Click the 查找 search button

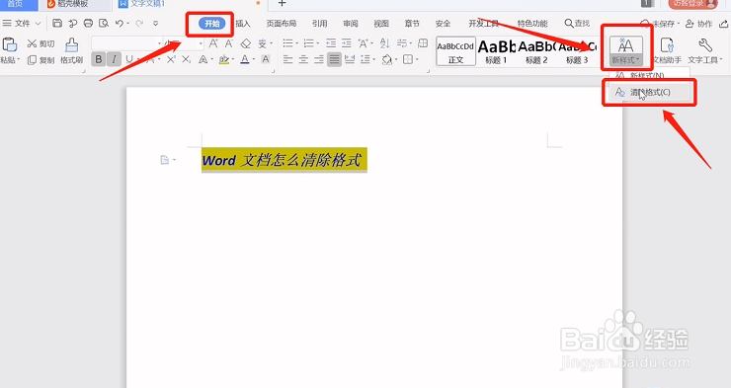(x=577, y=24)
